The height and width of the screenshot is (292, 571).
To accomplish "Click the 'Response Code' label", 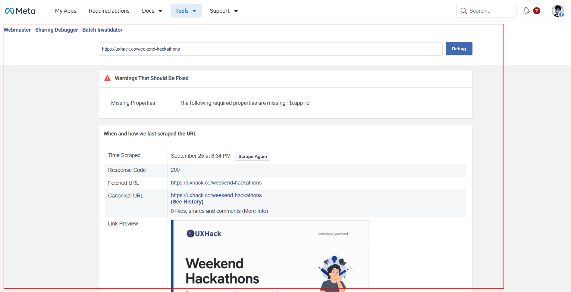I will pos(127,170).
